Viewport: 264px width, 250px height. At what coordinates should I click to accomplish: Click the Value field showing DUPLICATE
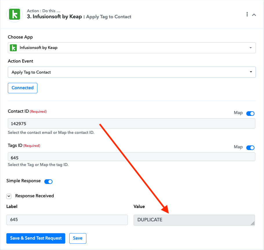[x=194, y=220]
